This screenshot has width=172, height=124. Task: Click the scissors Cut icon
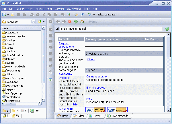click(44, 14)
